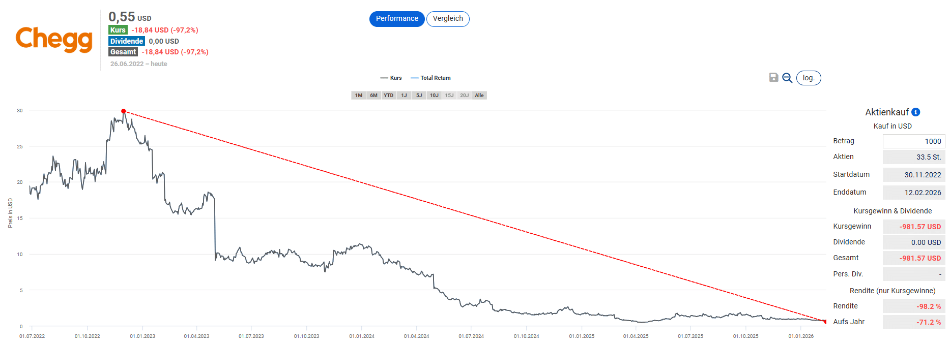Switch to the Performance tab
This screenshot has width=950, height=345.
(x=397, y=19)
